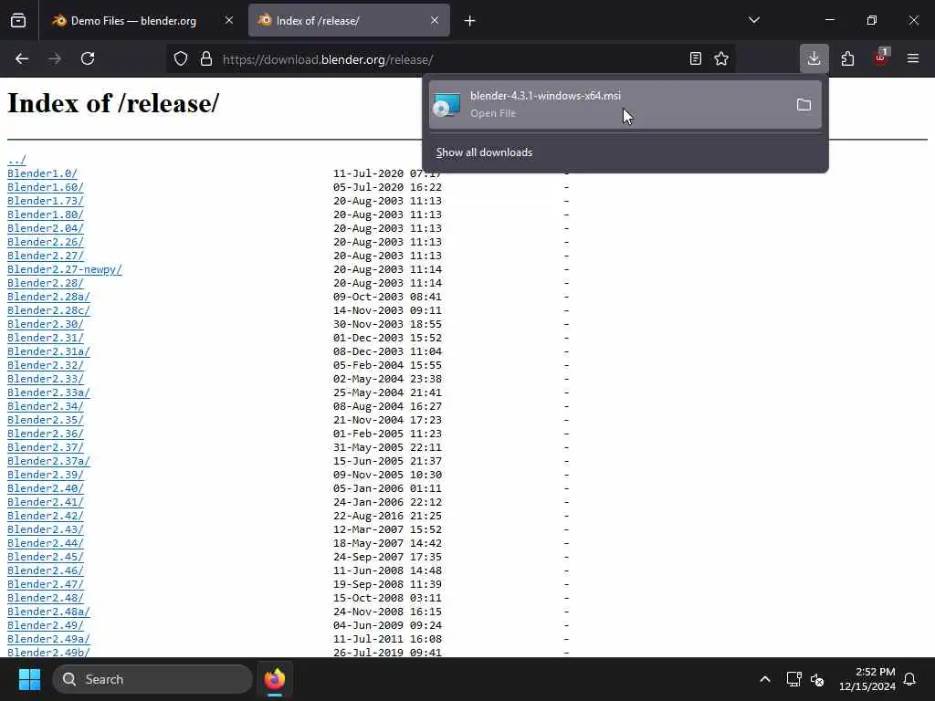935x701 pixels.
Task: Show hidden system tray icons
Action: click(x=765, y=679)
